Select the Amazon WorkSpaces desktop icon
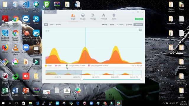 26,35
